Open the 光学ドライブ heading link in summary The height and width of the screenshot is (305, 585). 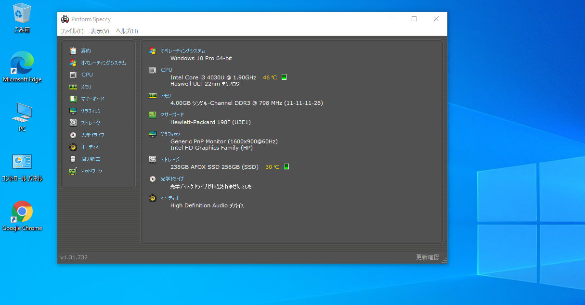pyautogui.click(x=172, y=178)
